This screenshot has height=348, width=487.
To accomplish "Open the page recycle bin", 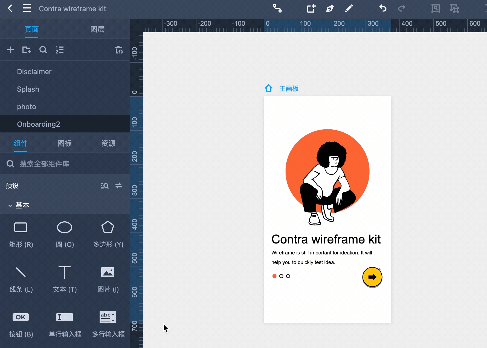I will [119, 50].
